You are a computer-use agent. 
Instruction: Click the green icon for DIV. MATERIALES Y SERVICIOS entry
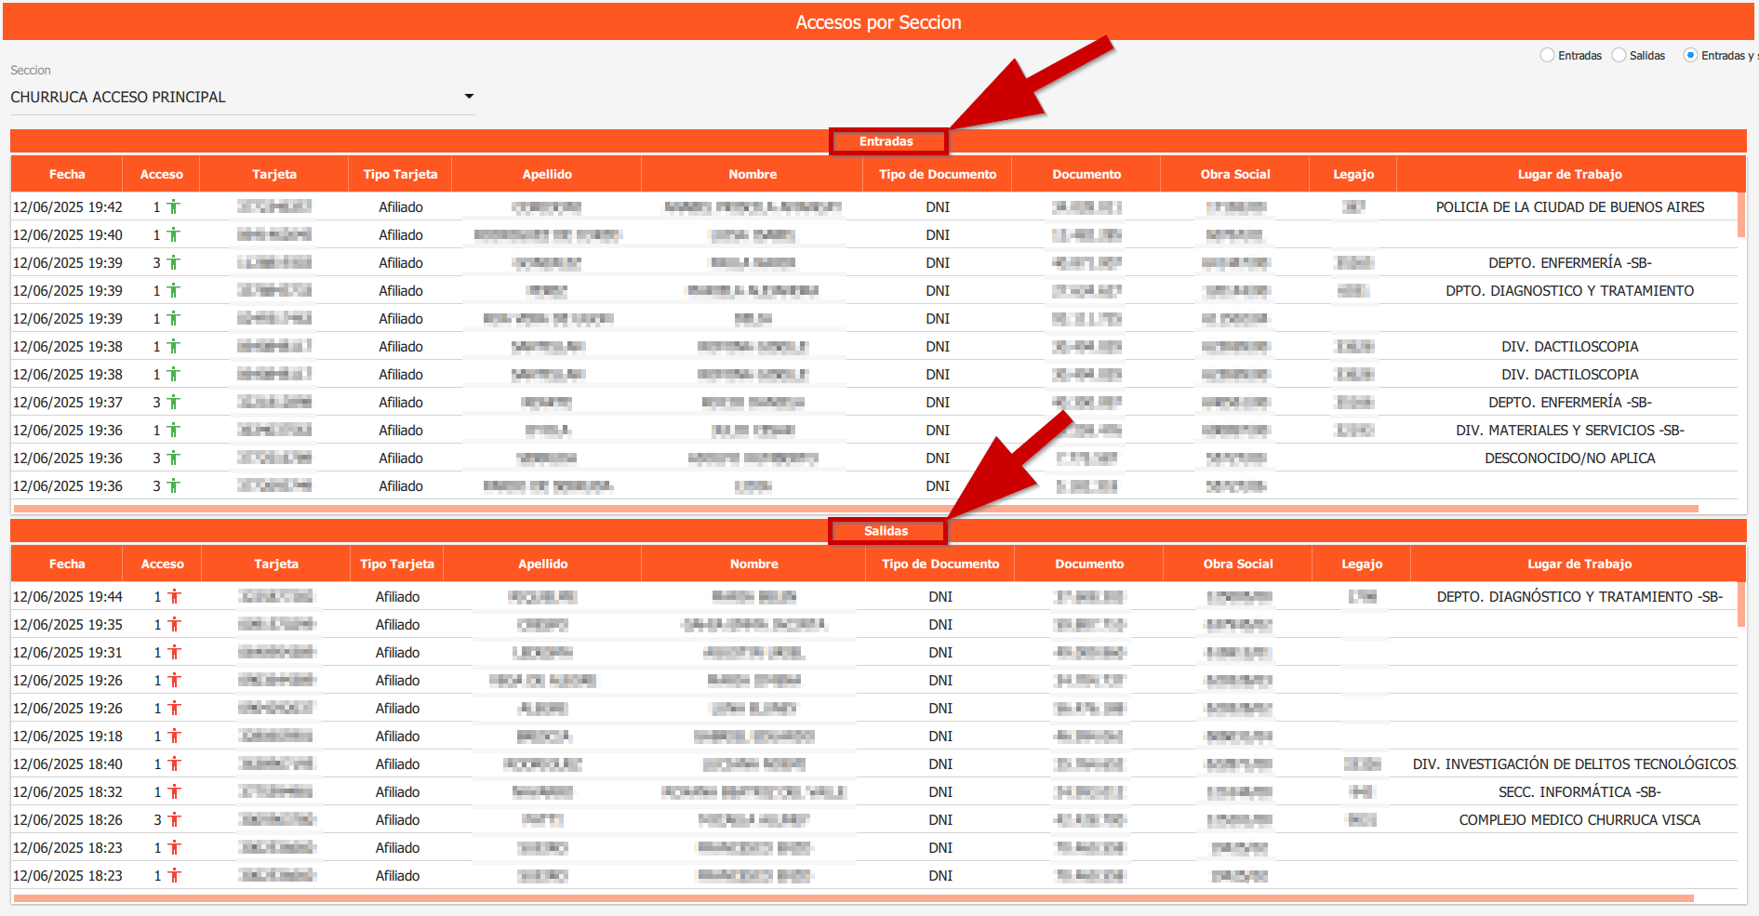click(175, 430)
